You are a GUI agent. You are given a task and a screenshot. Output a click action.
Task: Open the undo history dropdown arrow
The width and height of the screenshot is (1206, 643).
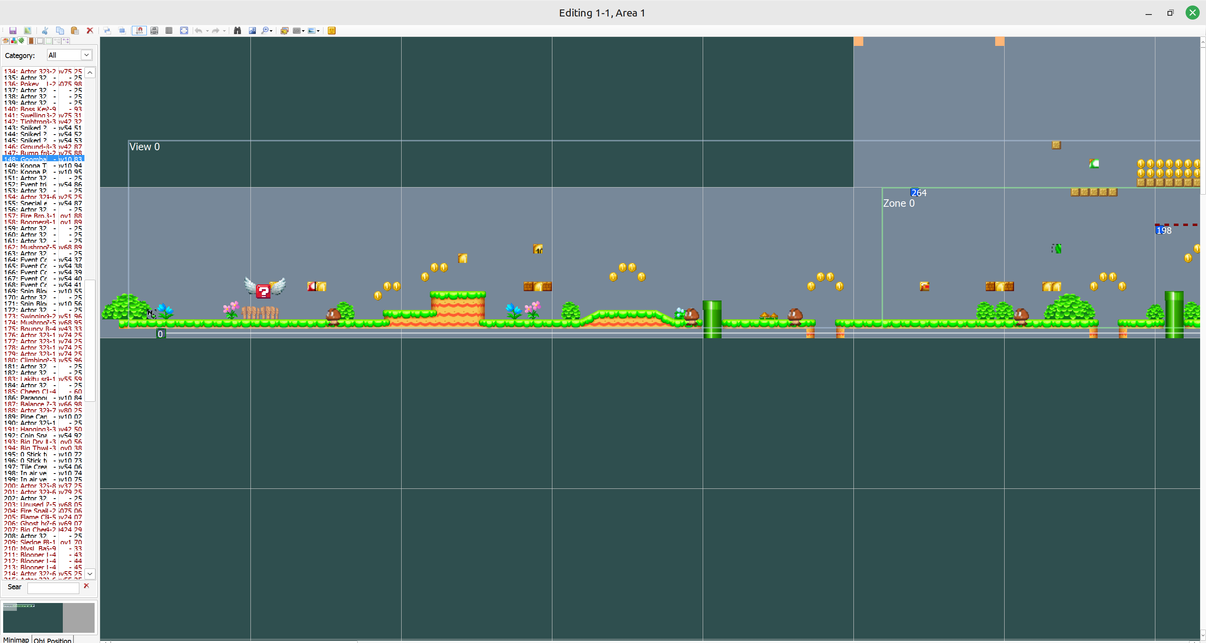(207, 31)
